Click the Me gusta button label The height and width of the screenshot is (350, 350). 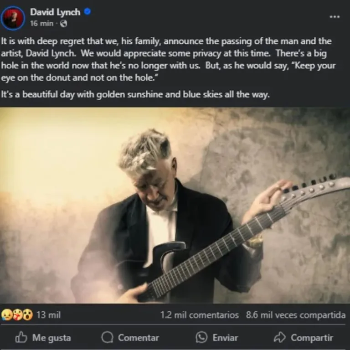51,338
